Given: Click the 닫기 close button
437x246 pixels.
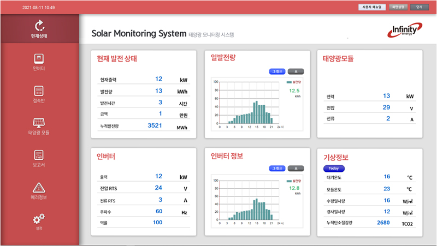Looking at the screenshot, I should pyautogui.click(x=420, y=7).
